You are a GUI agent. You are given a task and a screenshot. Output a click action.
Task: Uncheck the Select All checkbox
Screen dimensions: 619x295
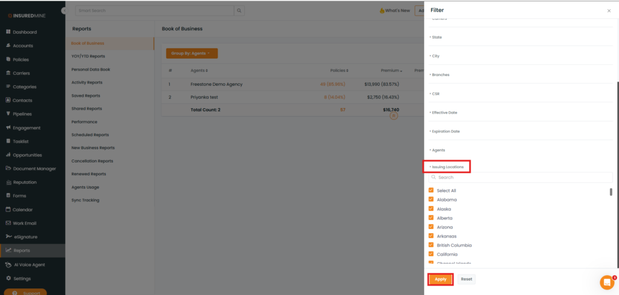click(x=431, y=190)
